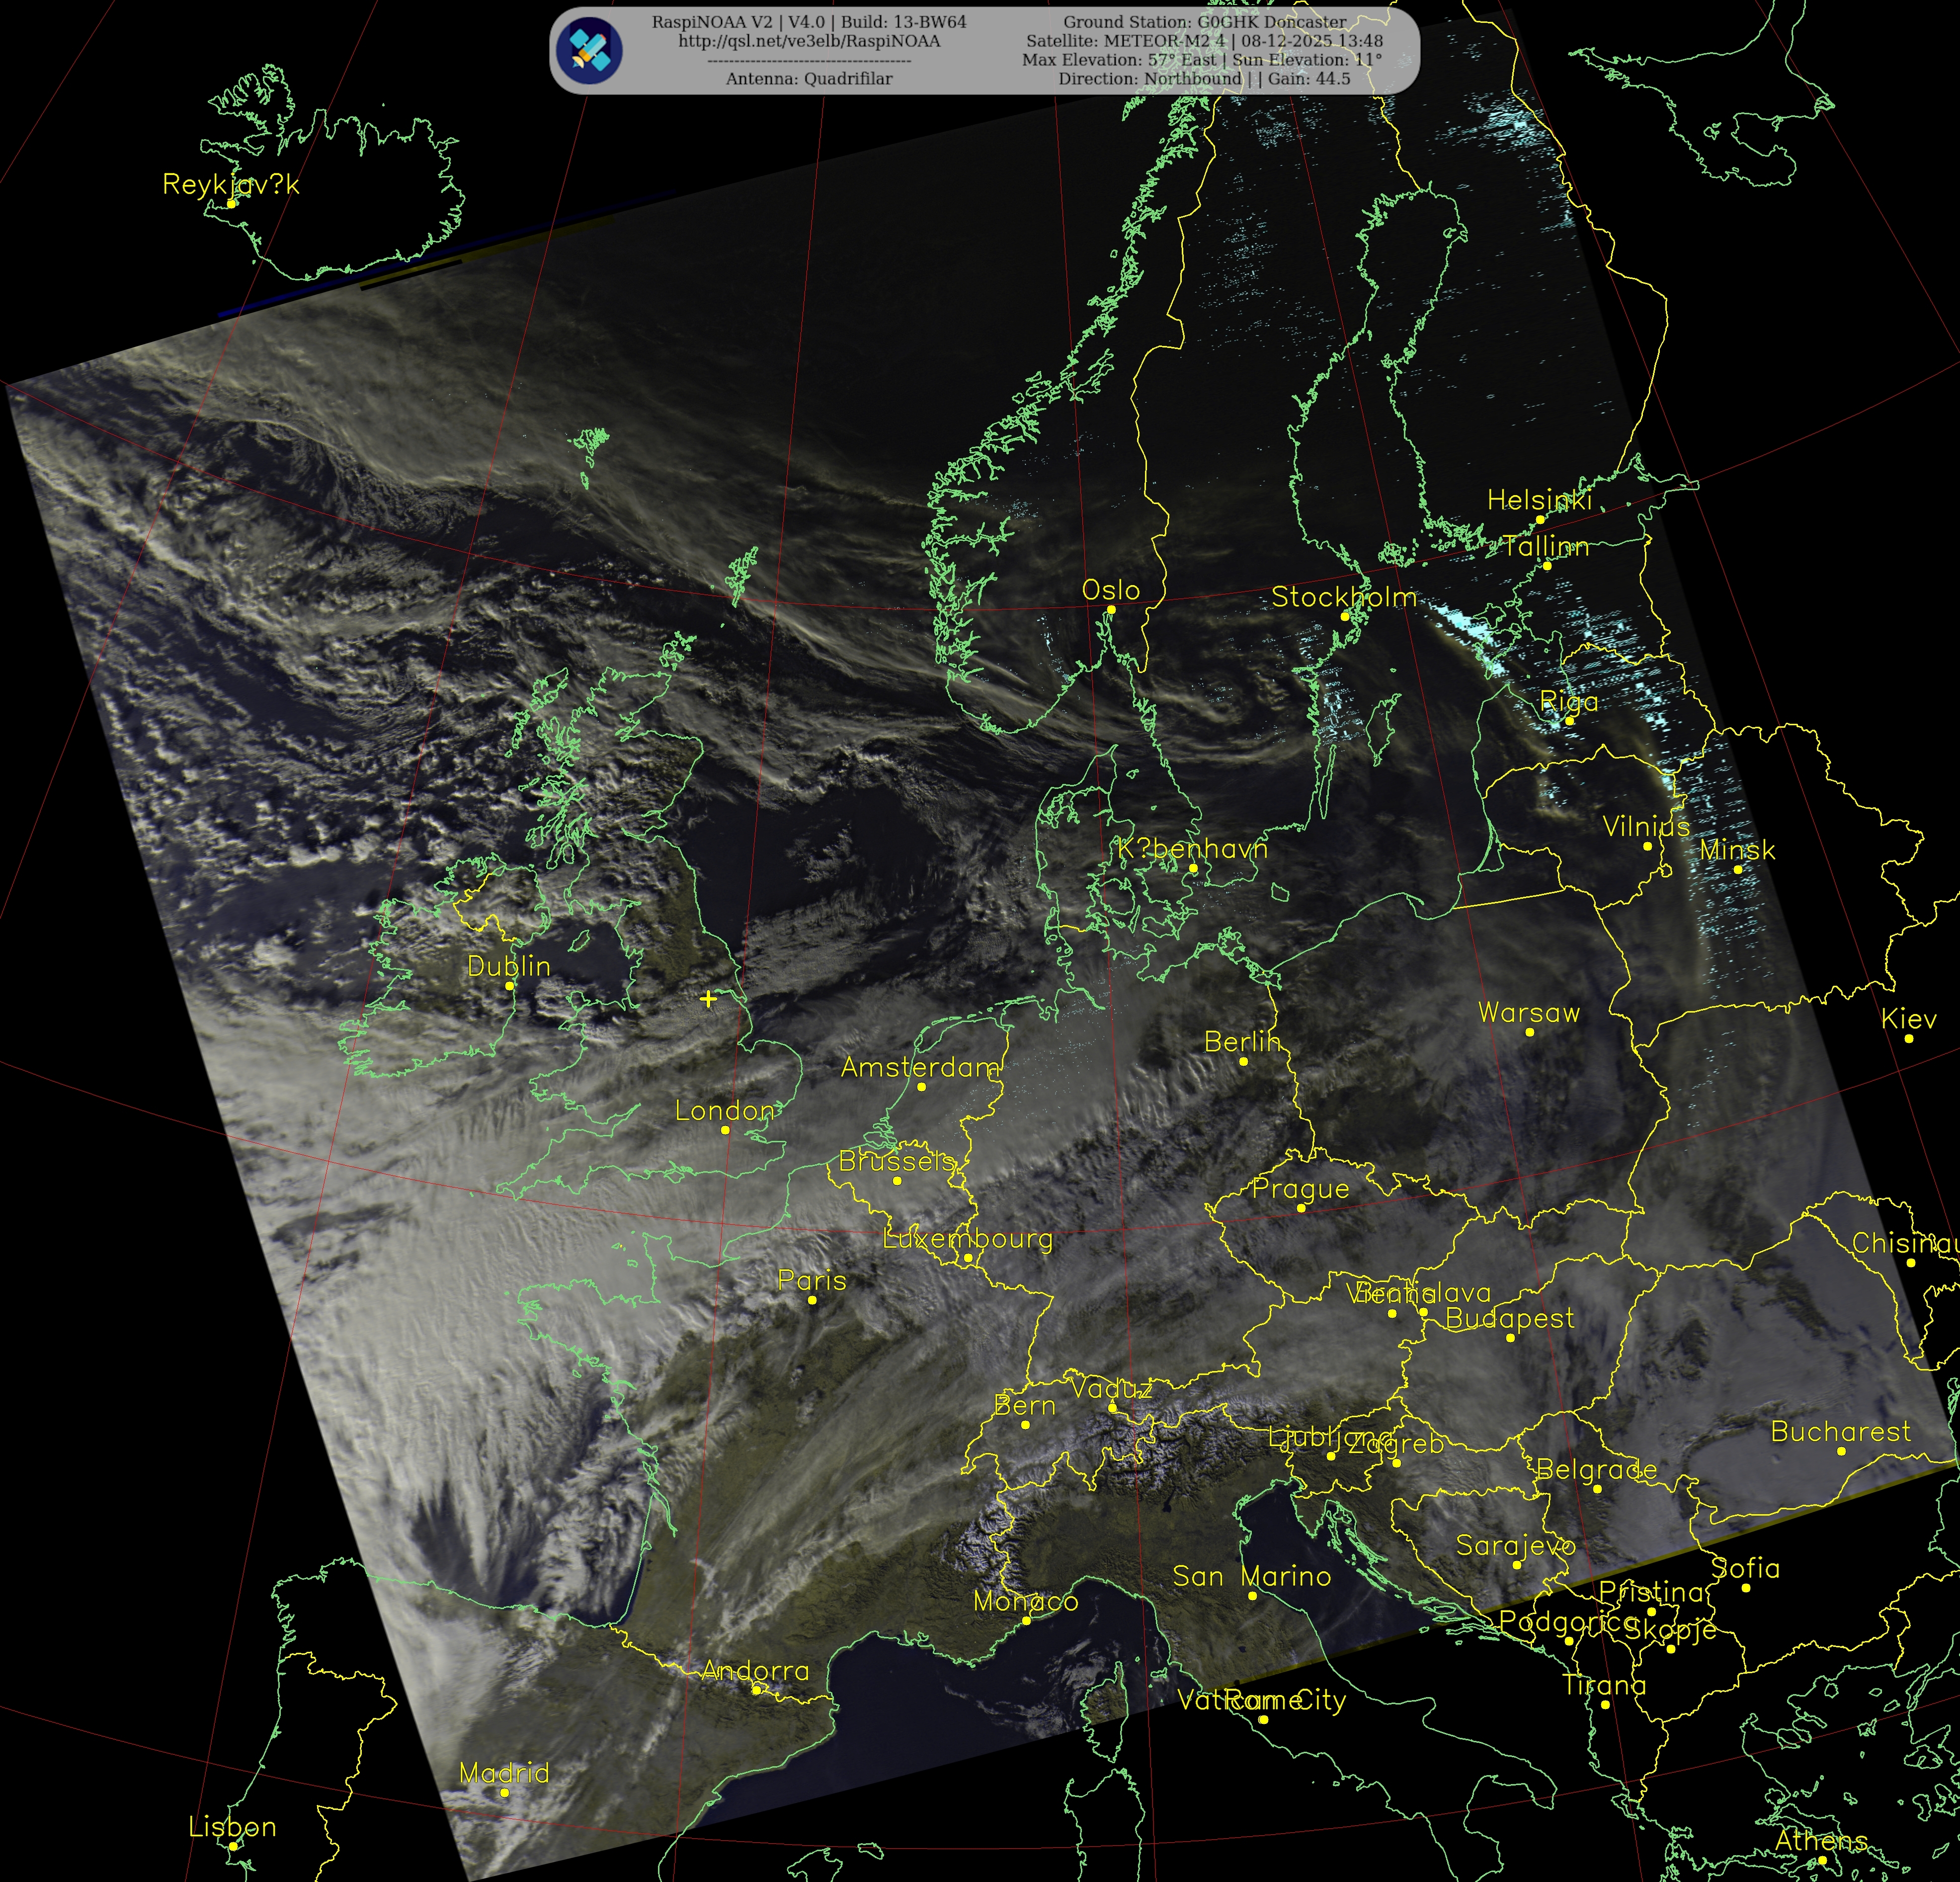Click the Bucharest city marker dot
This screenshot has width=1960, height=1882.
point(1841,1451)
